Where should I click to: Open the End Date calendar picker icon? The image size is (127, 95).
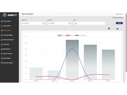pos(69,23)
